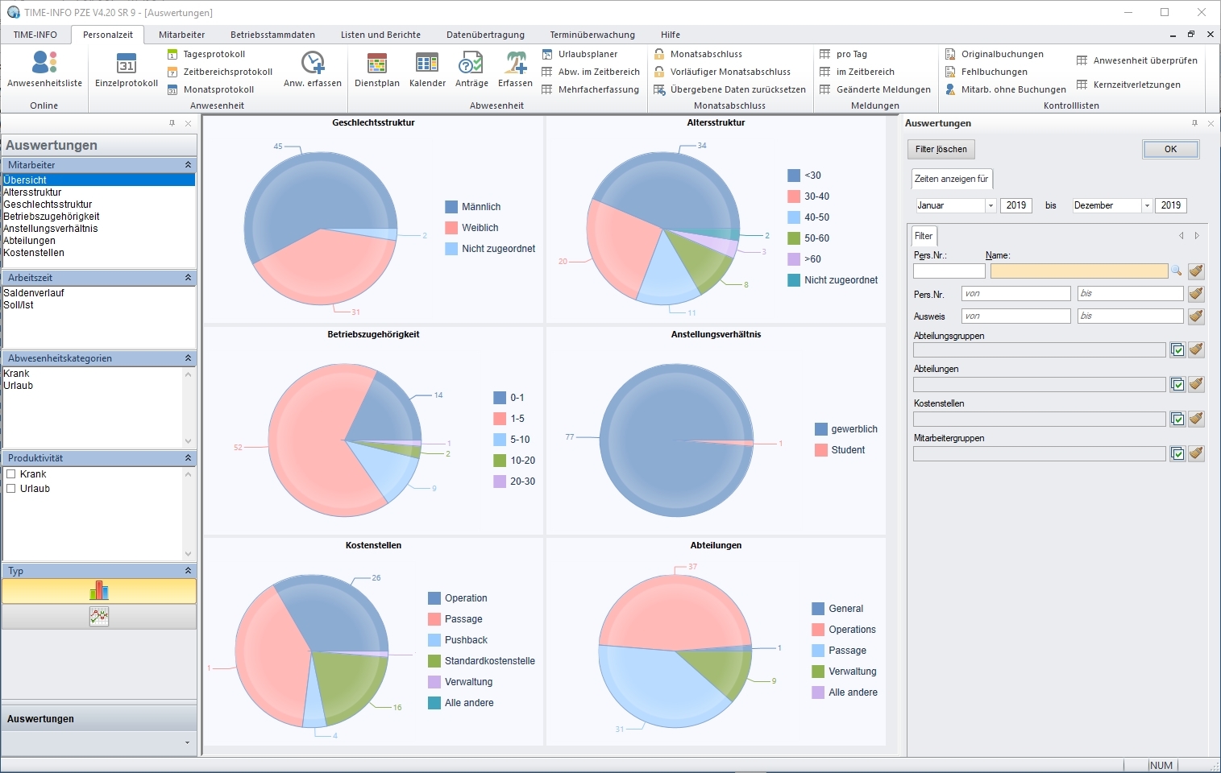Viewport: 1221px width, 773px height.
Task: Open the Urlaubsplaner
Action: coord(579,54)
